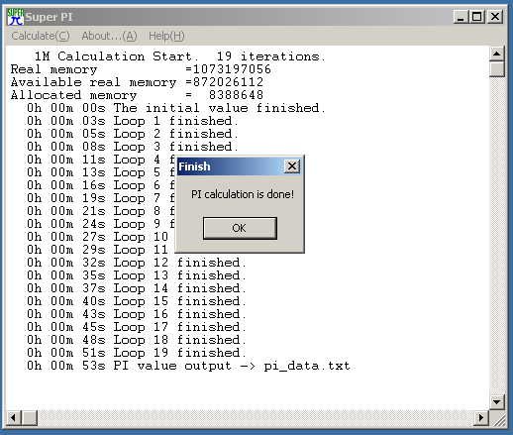Open the About...(A) menu

(109, 36)
